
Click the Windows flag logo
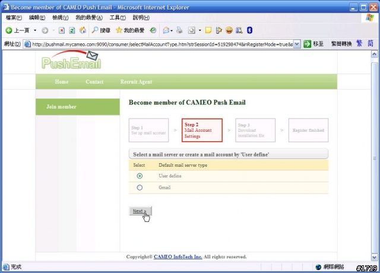pos(369,18)
